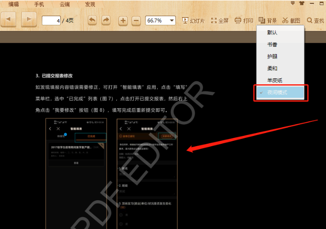This screenshot has height=229, width=326.
Task: Zoom in with the plus button
Action: coord(123,21)
